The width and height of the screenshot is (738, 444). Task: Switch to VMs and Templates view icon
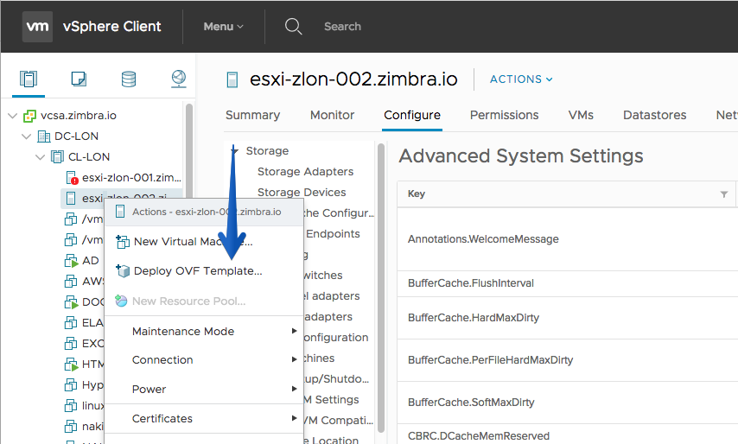79,79
